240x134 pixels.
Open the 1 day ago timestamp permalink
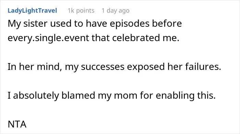(x=116, y=11)
